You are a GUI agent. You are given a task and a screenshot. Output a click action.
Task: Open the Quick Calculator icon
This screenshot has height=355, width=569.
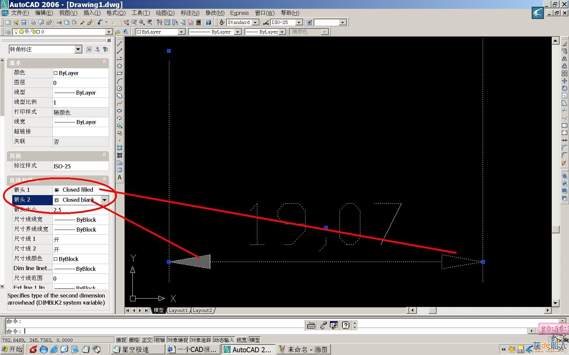coord(198,22)
